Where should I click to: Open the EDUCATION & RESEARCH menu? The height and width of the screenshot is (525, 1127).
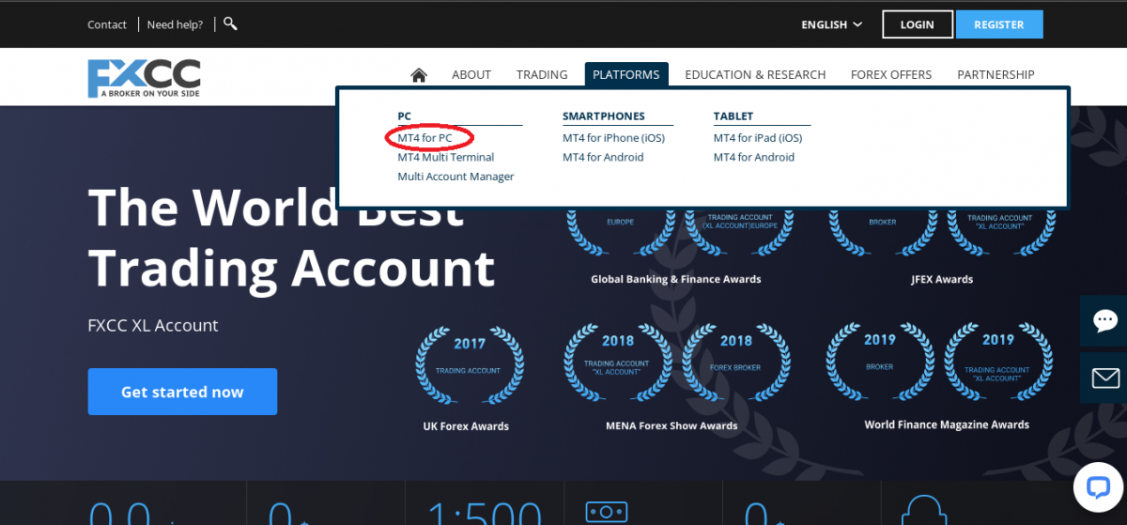pyautogui.click(x=755, y=74)
